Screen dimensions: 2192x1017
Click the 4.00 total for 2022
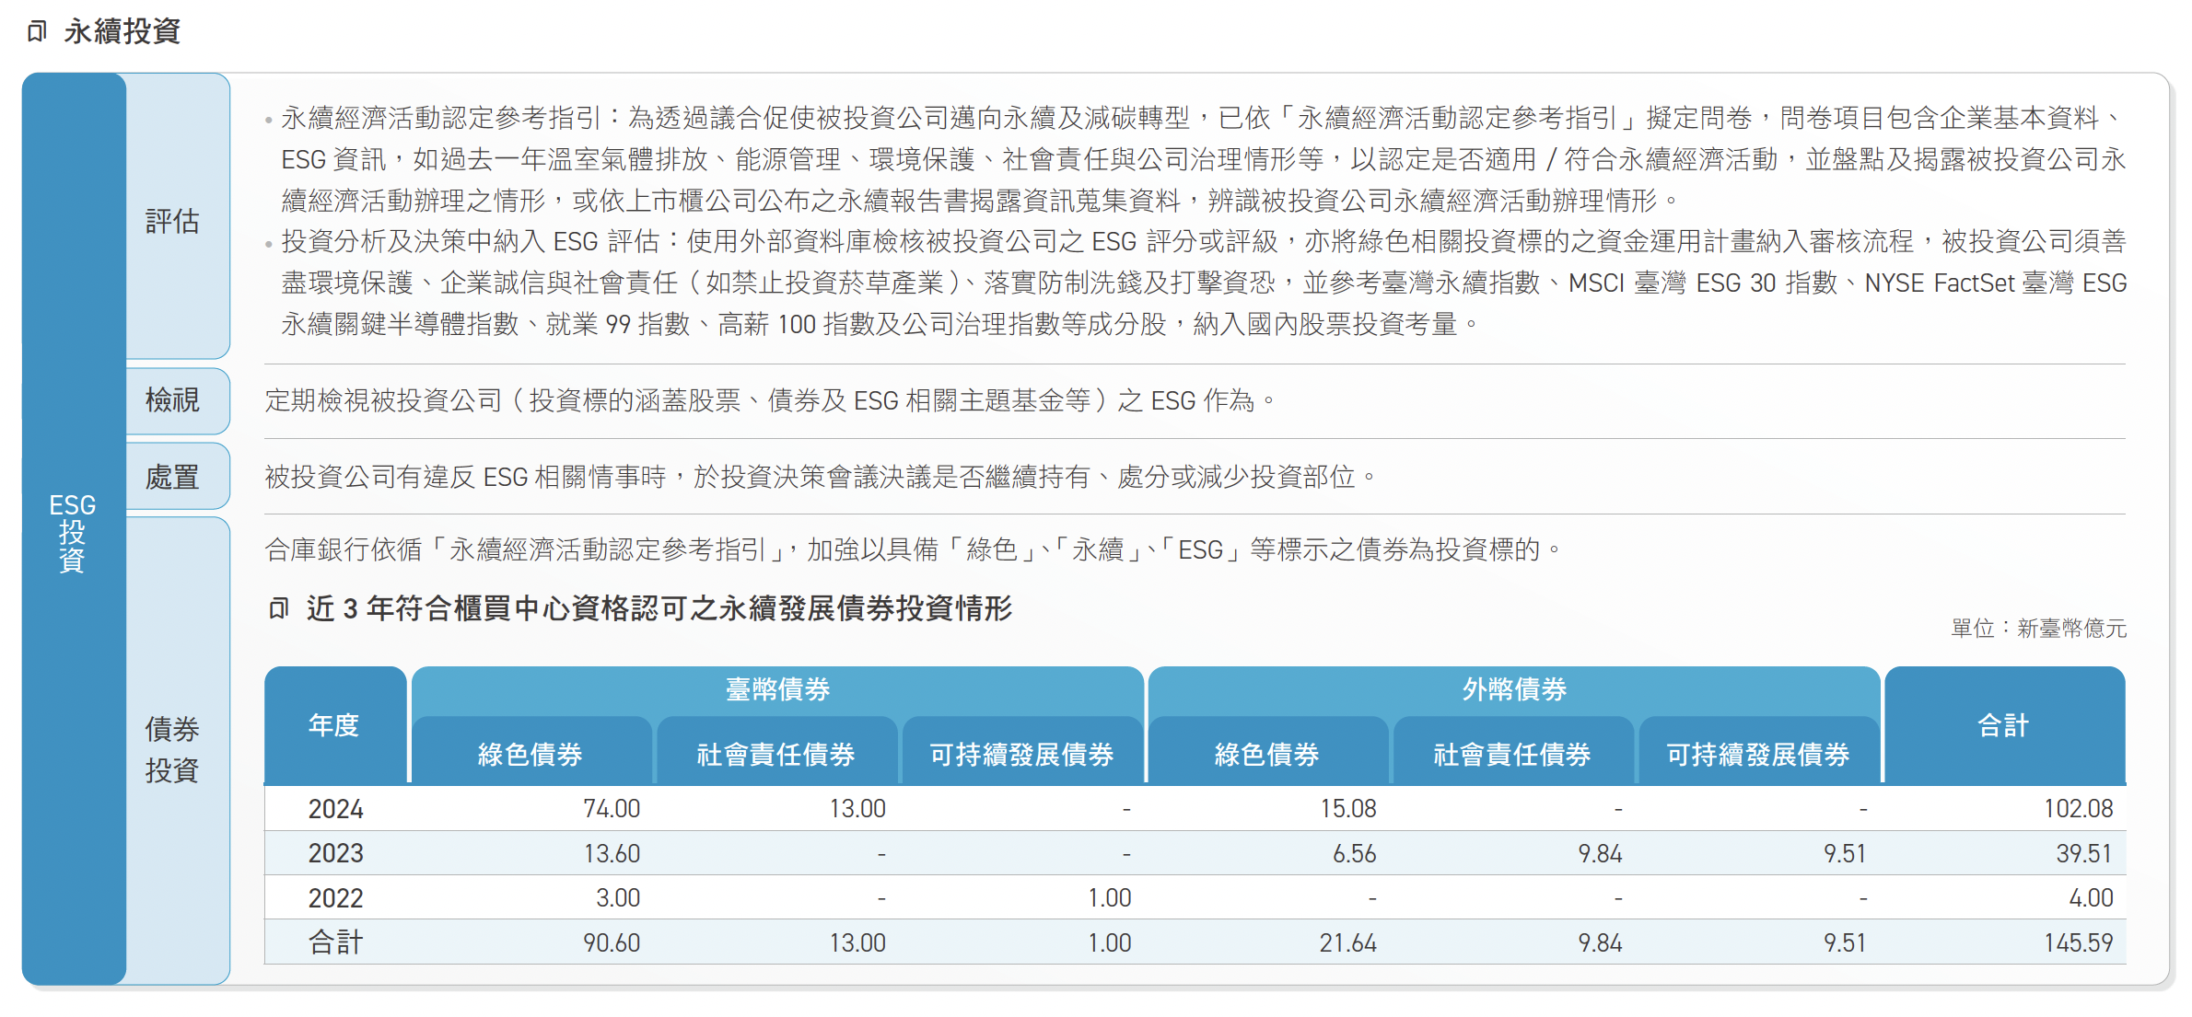(x=2091, y=898)
